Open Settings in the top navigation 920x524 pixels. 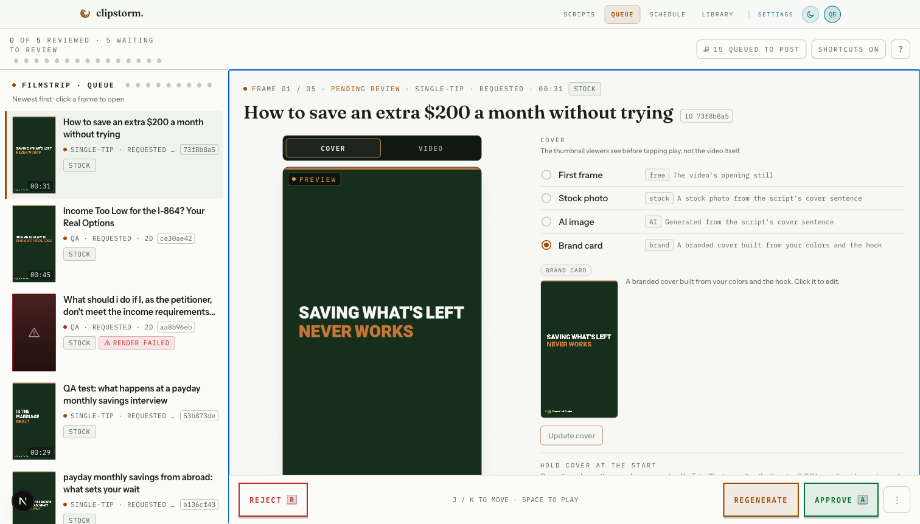[x=775, y=15]
